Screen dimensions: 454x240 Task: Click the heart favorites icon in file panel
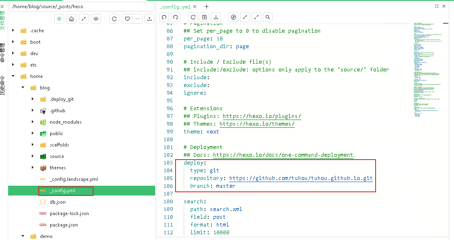pos(127,19)
